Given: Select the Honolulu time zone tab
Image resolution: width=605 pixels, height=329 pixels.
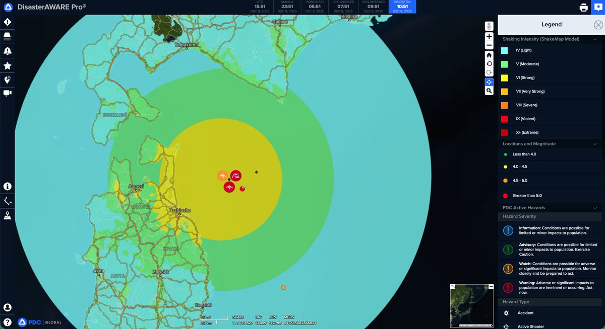Looking at the screenshot, I should pos(315,7).
